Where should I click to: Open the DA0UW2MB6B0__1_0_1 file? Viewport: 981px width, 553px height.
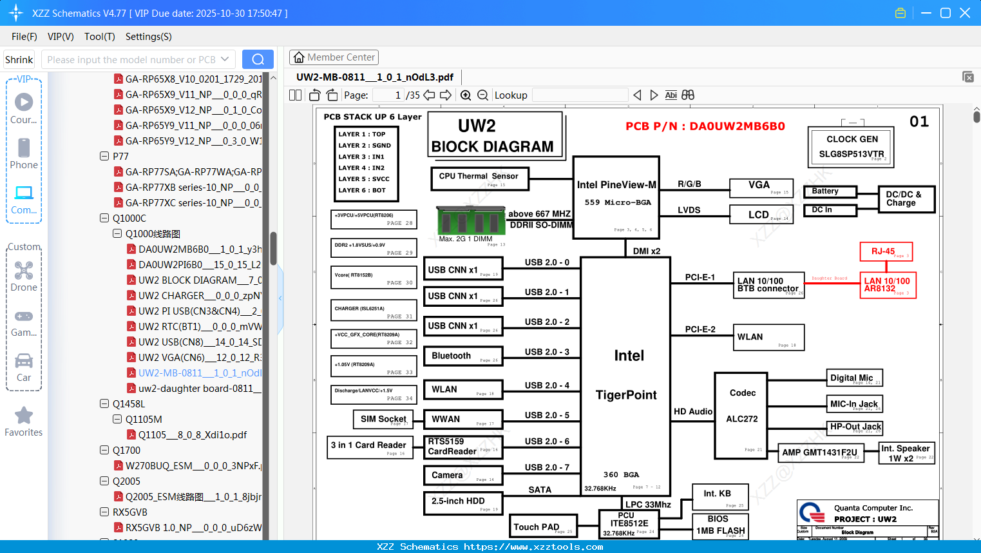tap(195, 249)
